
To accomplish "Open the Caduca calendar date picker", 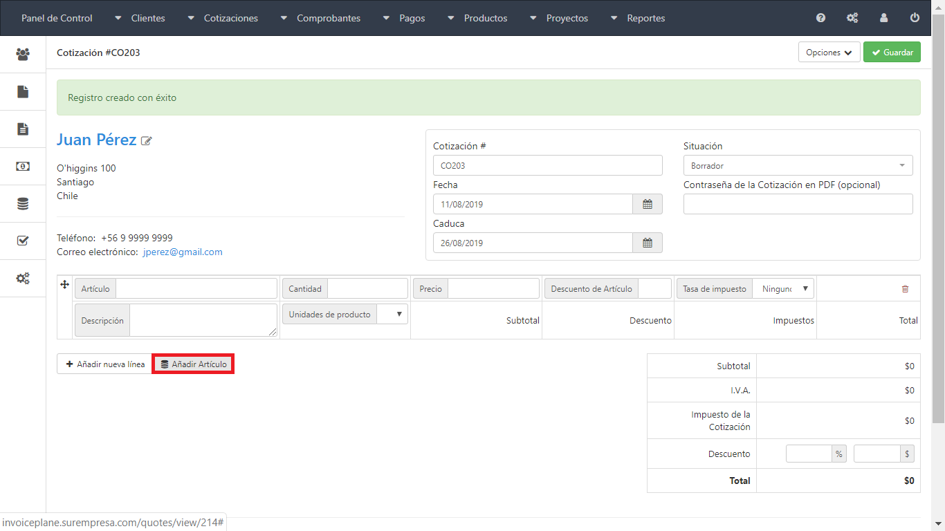I will pos(648,243).
